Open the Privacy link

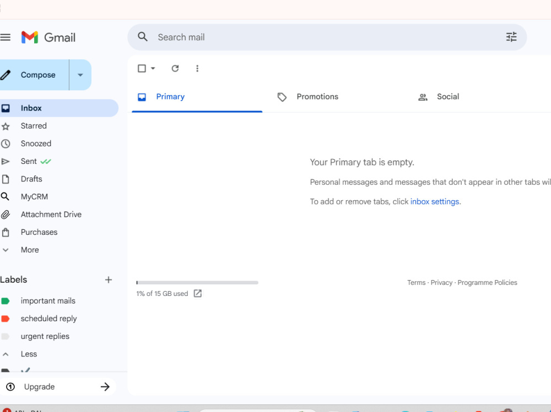click(441, 283)
